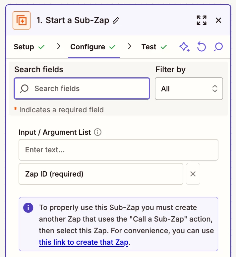Switch to the Configure tab
This screenshot has width=236, height=257.
93,47
